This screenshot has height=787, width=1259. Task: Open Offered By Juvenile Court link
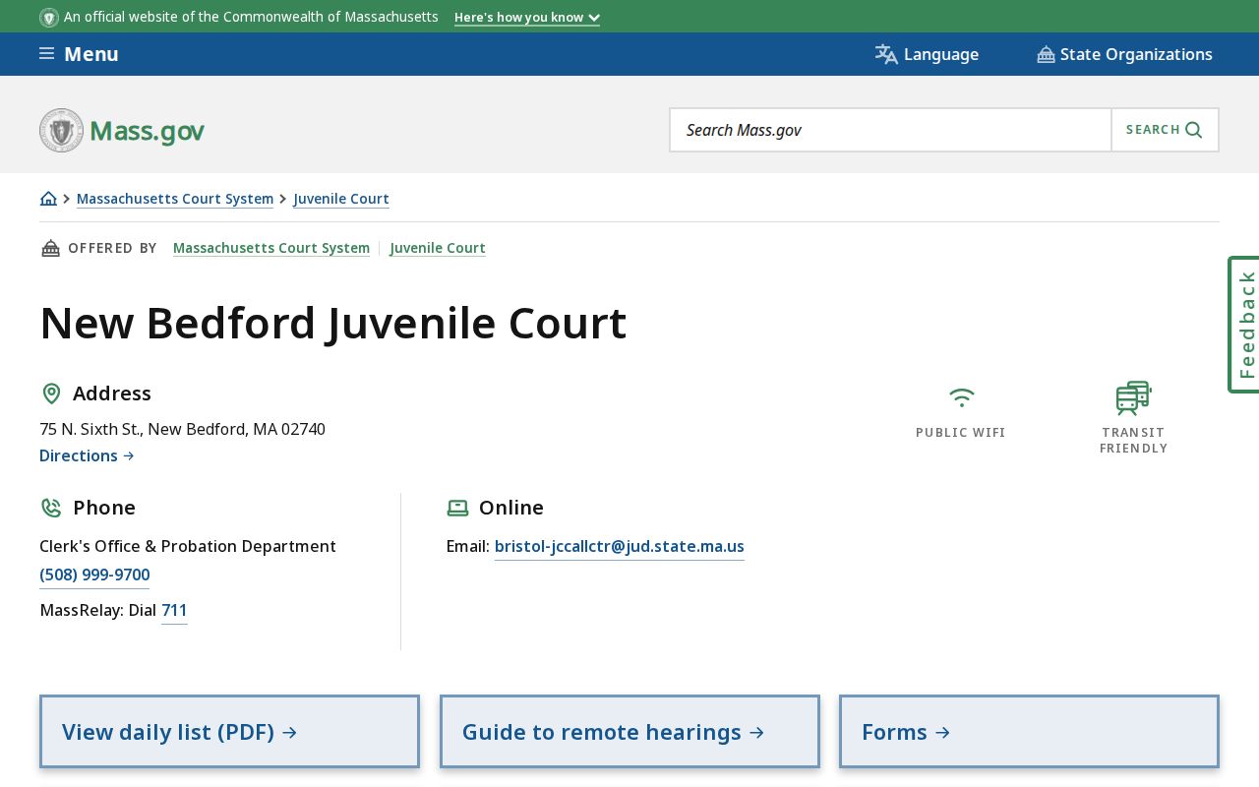click(x=438, y=248)
